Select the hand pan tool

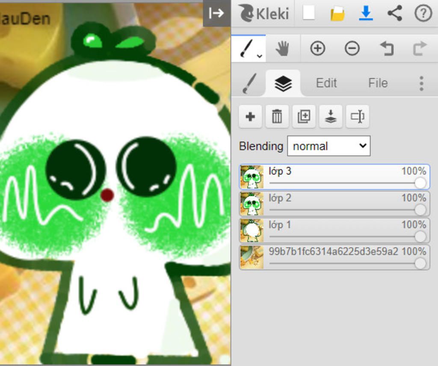tap(283, 49)
